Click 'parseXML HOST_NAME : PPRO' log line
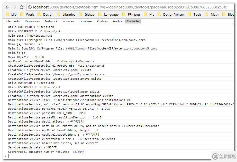Image resolution: width=237 pixels, height=162 pixels. (x=47, y=113)
